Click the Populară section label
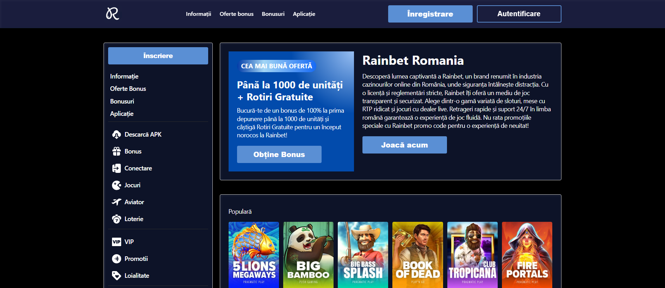Screen dimensions: 665x288 click(240, 212)
